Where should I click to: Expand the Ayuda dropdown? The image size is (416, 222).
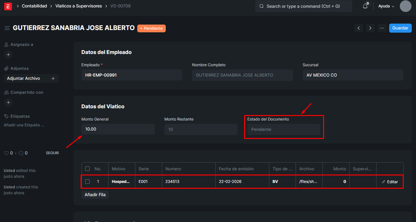tap(387, 6)
